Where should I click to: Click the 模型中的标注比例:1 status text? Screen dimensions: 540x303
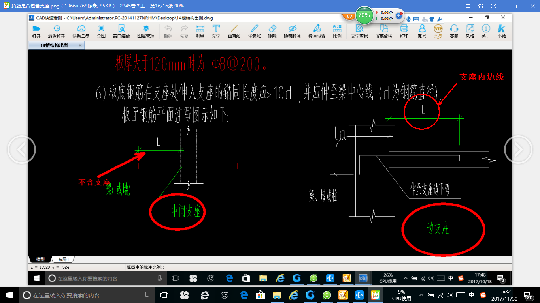tap(146, 267)
